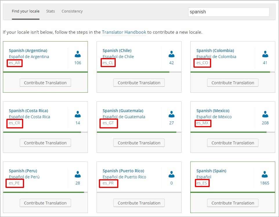
Task: Contribute Translation for Spanish (Peru)
Action: (x=45, y=203)
